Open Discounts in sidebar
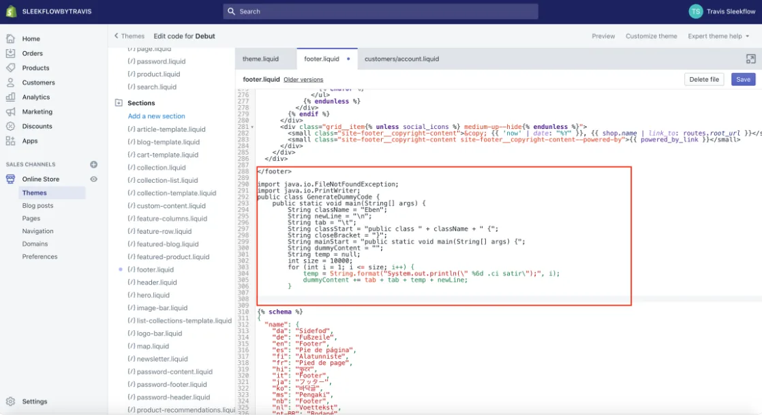762x416 pixels. coord(37,126)
